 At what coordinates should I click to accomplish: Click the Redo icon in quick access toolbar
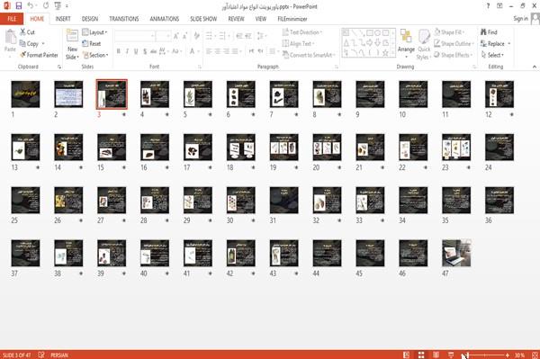click(46, 5)
